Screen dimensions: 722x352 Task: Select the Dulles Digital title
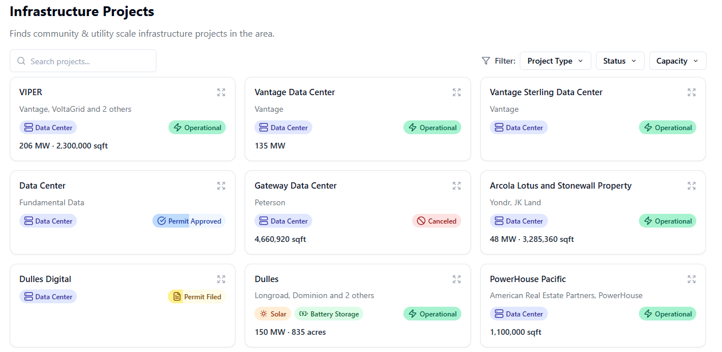pos(45,279)
